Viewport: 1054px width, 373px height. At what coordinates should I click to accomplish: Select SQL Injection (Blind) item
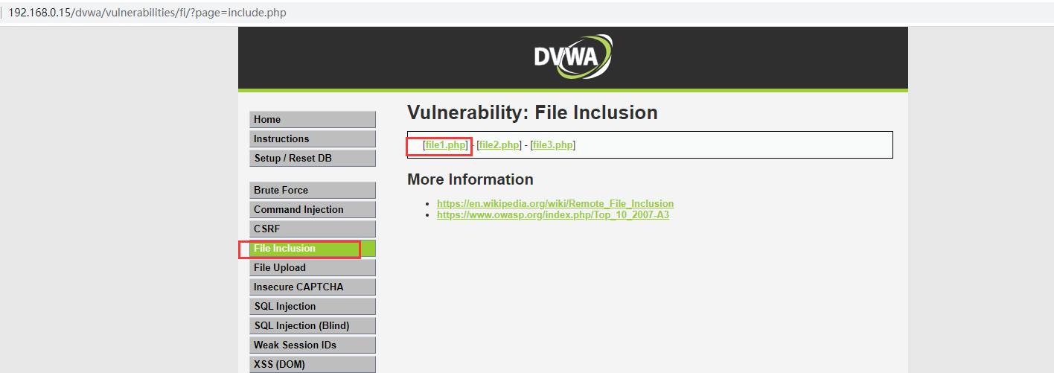tap(312, 326)
